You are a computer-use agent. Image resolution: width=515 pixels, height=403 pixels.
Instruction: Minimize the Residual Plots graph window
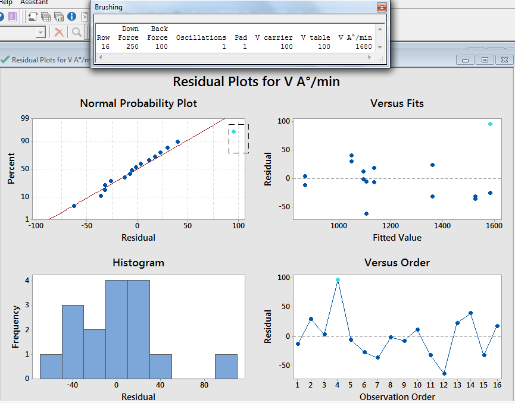(x=466, y=59)
